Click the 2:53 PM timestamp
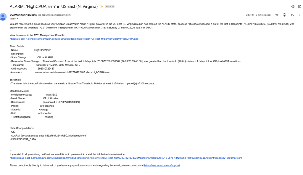This screenshot has width=303, height=175. click(258, 15)
